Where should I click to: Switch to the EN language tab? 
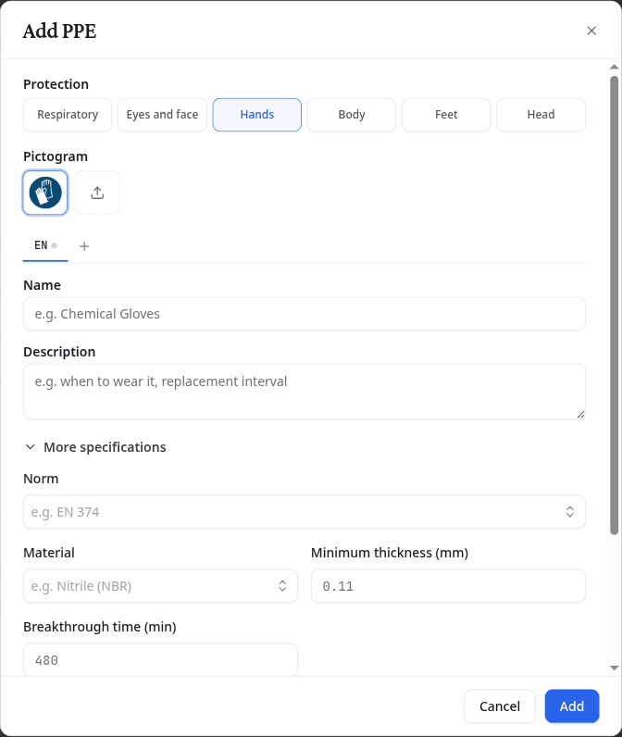[x=45, y=246]
